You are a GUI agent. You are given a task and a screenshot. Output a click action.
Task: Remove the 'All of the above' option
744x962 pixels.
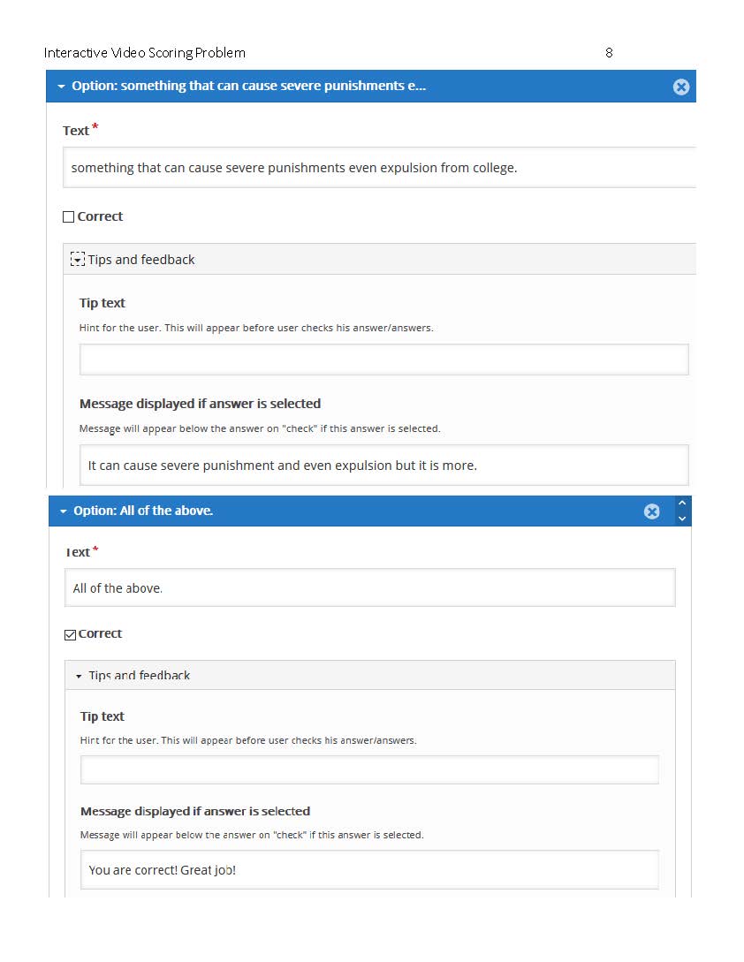point(652,511)
